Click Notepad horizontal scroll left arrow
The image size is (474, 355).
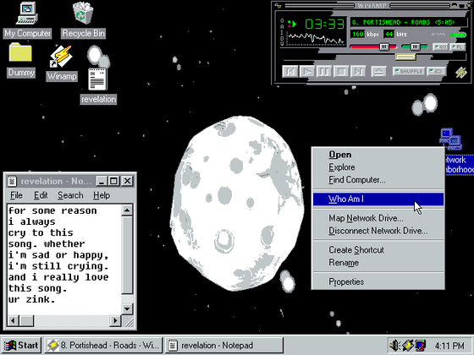point(13,320)
